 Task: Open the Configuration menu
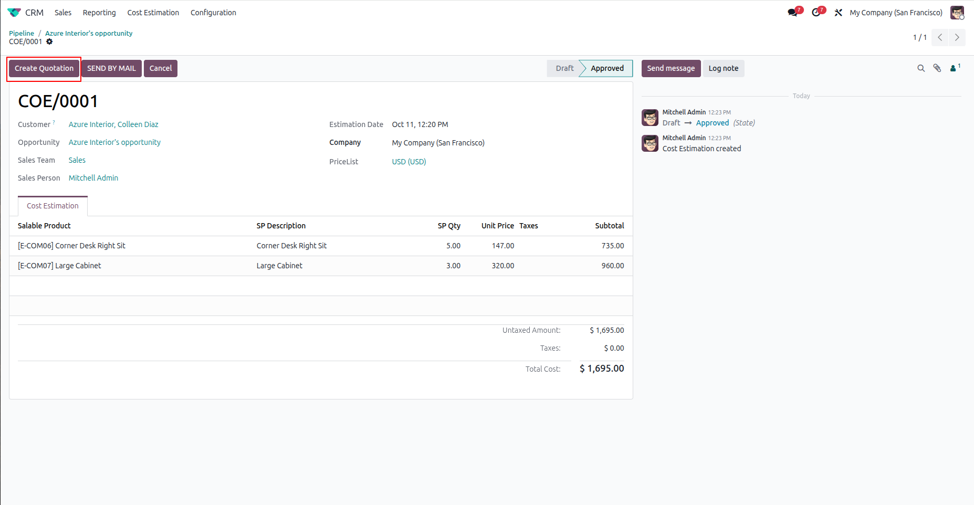(213, 13)
